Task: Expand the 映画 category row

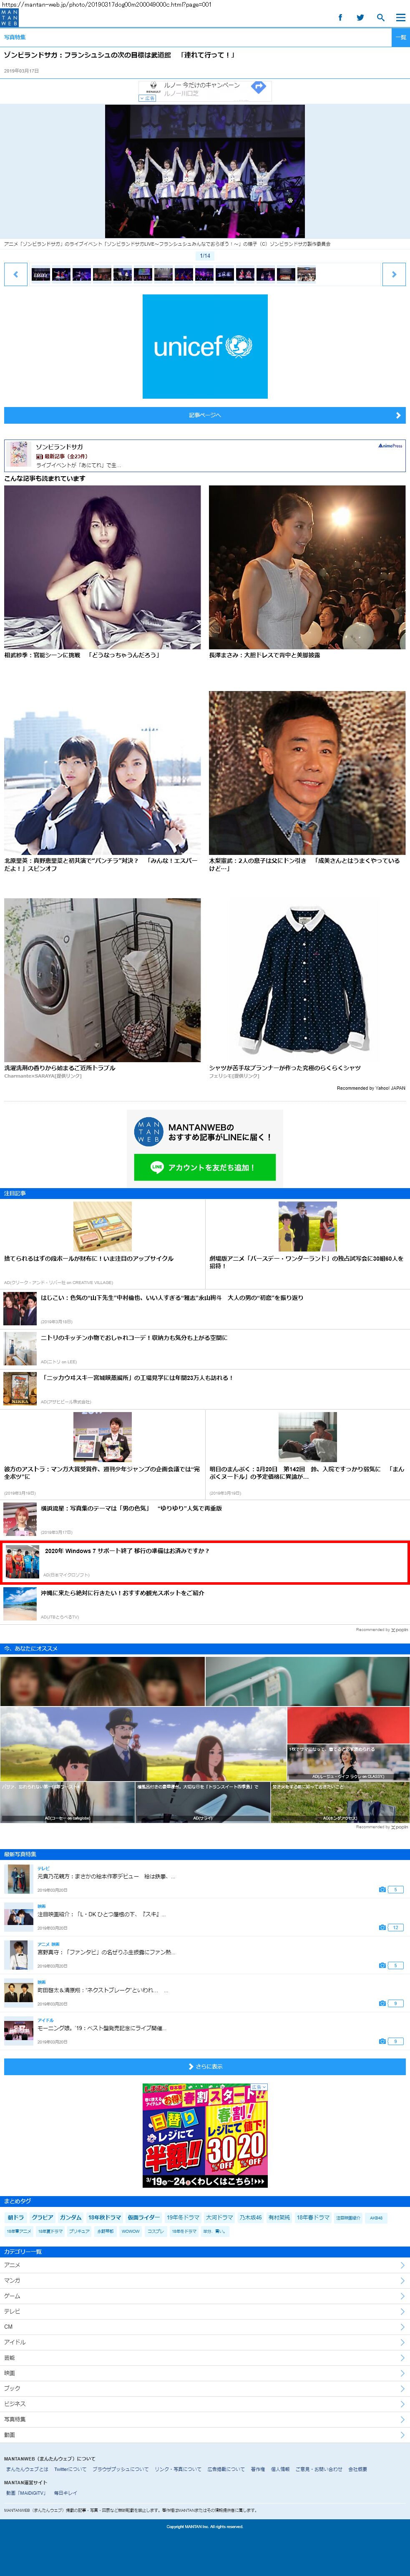Action: (x=205, y=2373)
